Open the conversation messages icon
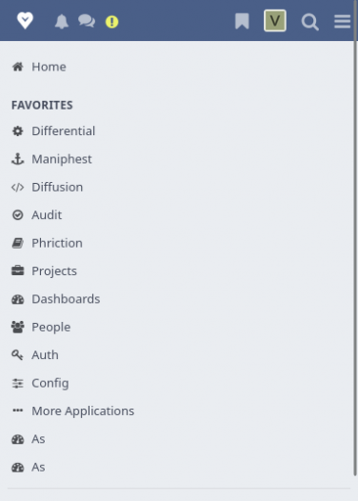 (87, 21)
